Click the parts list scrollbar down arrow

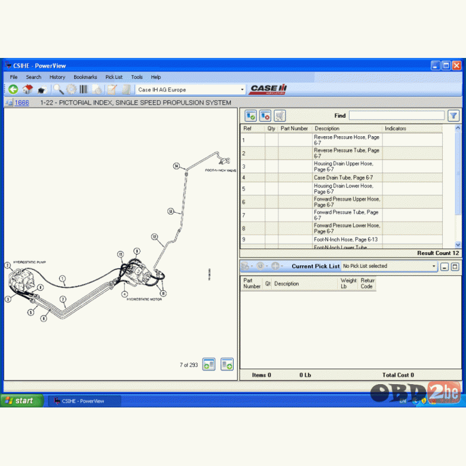pos(458,244)
